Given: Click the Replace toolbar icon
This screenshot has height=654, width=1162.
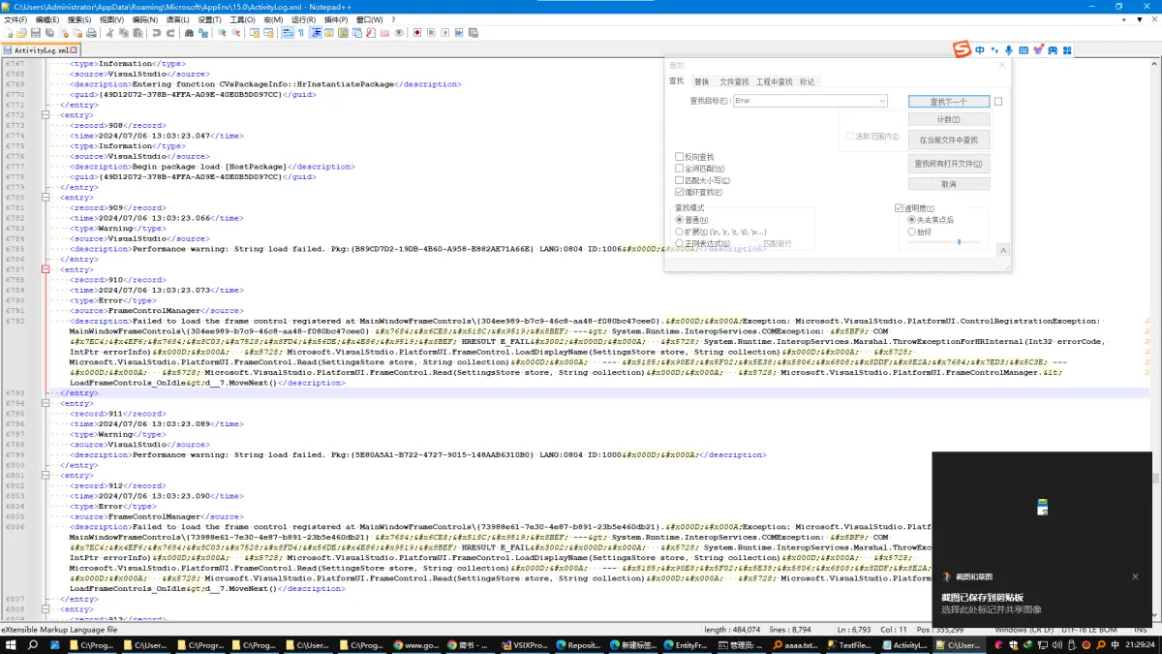Looking at the screenshot, I should 203,33.
